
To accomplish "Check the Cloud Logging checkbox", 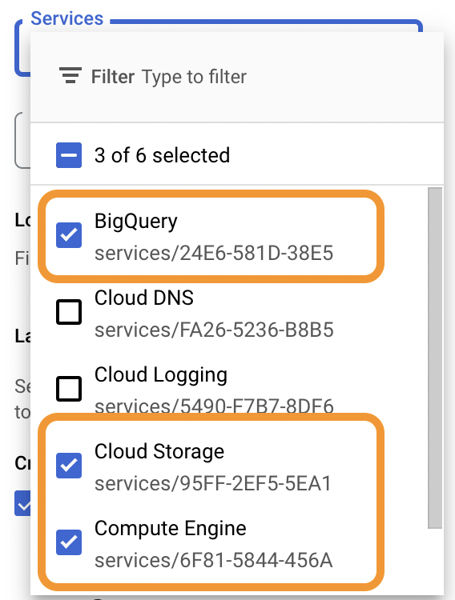I will pos(69,388).
